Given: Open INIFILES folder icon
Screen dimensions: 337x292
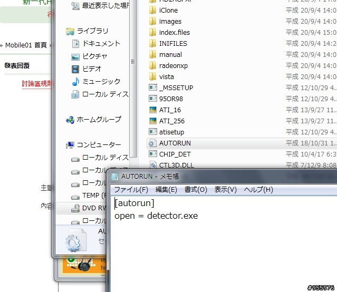Looking at the screenshot, I should (x=152, y=43).
